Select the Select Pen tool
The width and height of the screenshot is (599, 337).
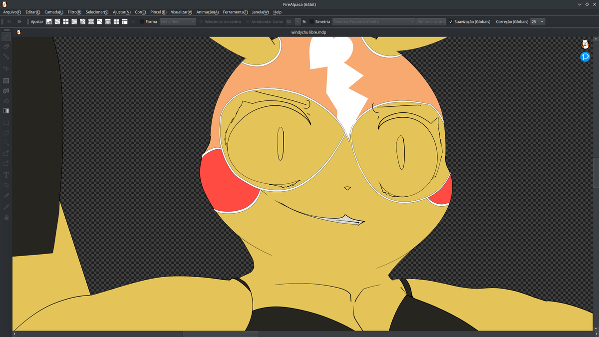[x=6, y=153]
